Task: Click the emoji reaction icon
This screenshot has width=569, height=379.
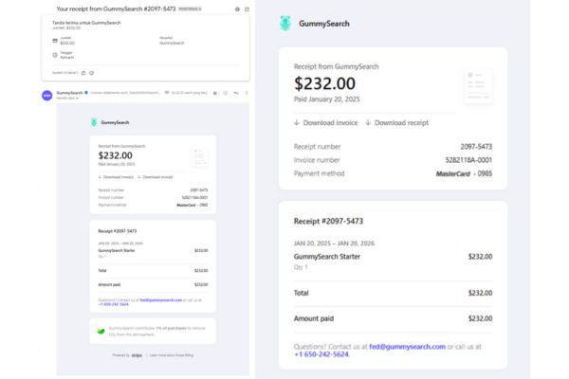Action: (x=226, y=93)
